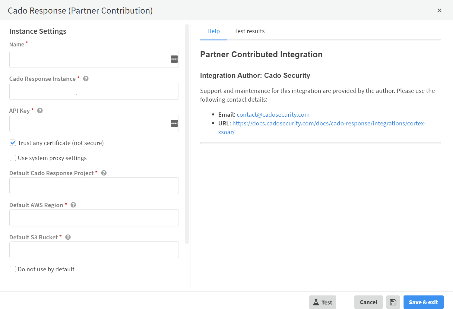453x309 pixels.
Task: Click the credentials icon in the API Key field
Action: coord(174,123)
